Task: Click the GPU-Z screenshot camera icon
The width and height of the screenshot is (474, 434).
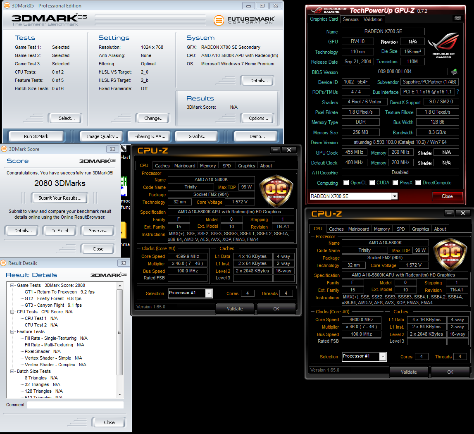Action: [457, 19]
